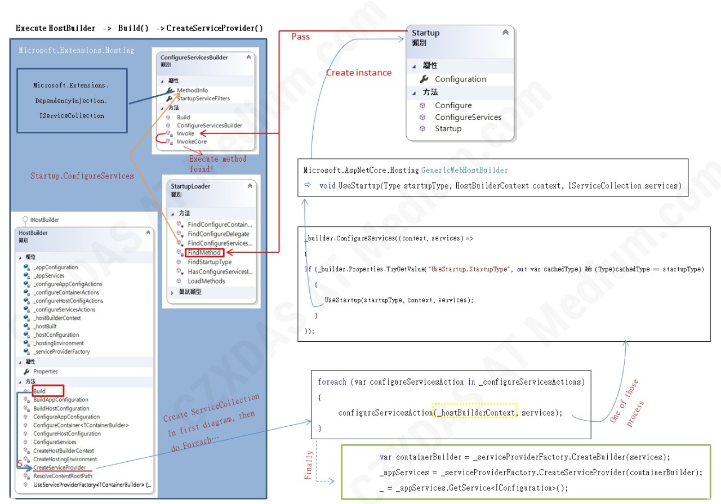The image size is (721, 504).
Task: Collapse the Startup class box chevron
Action: click(505, 33)
